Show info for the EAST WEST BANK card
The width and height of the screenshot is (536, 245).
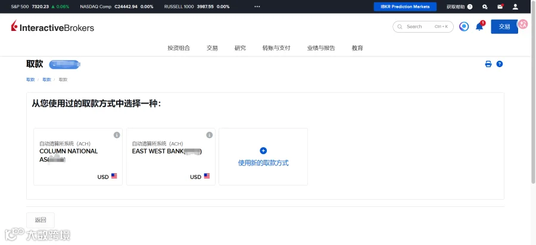tap(210, 135)
